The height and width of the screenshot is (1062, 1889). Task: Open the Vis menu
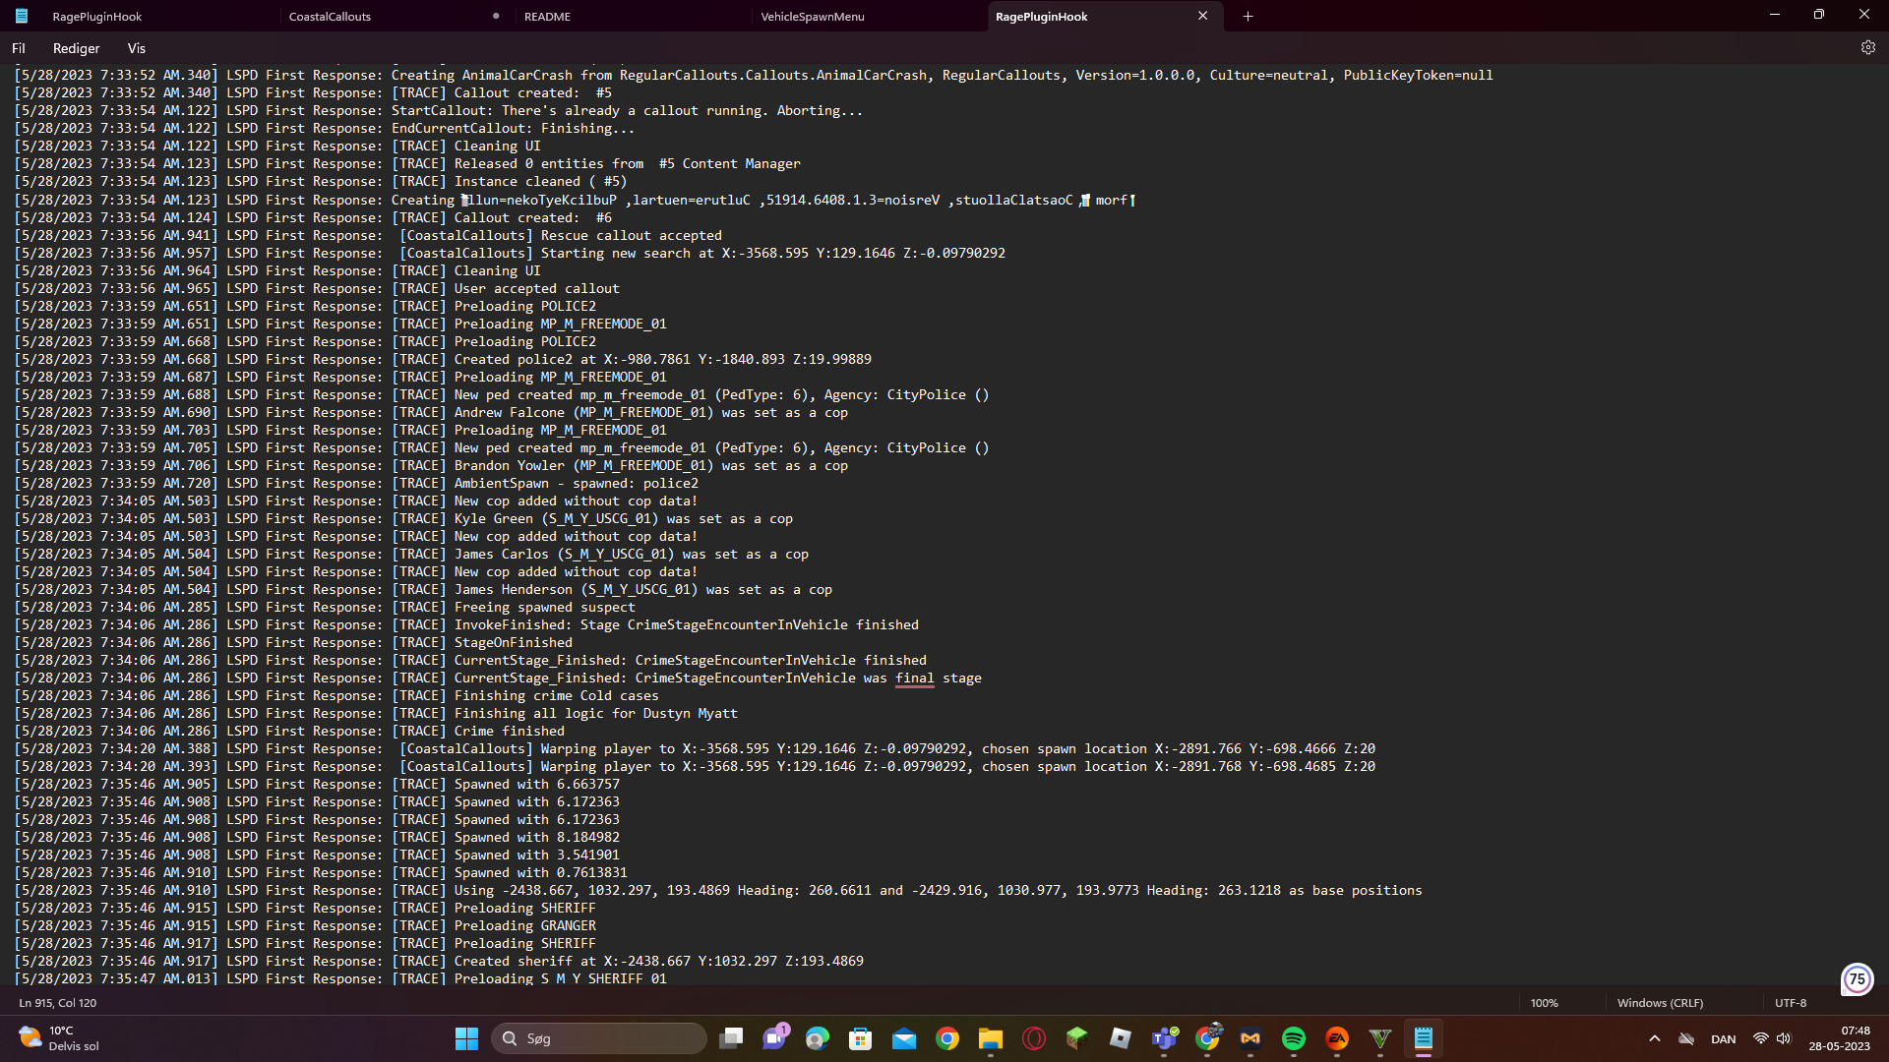136,48
